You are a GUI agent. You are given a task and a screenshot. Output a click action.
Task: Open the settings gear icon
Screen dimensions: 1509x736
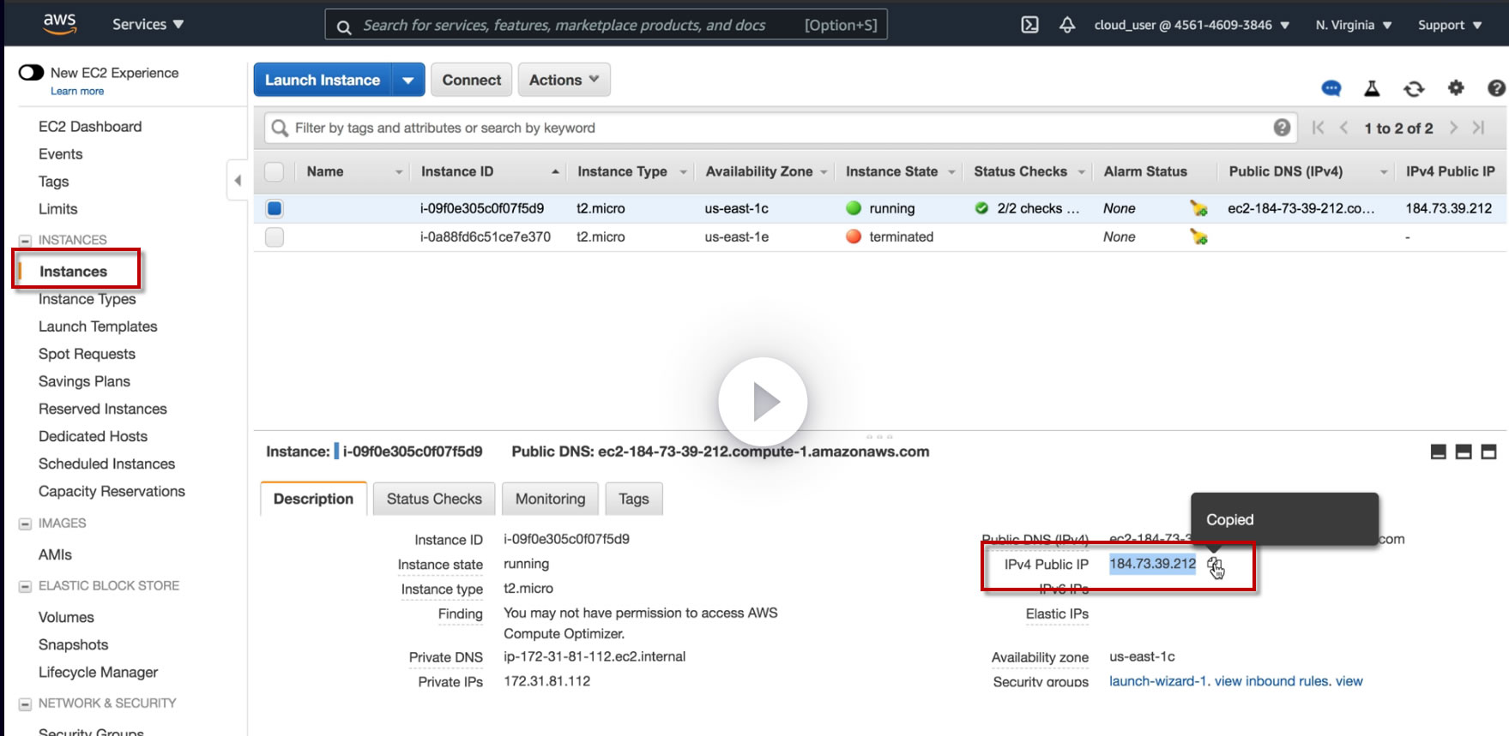coord(1456,87)
